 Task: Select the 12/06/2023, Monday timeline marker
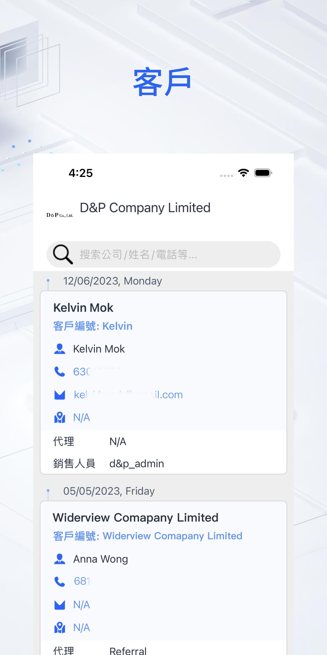tap(48, 284)
